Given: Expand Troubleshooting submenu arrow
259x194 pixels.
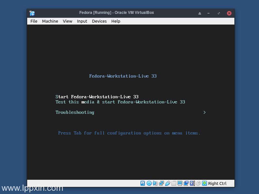Looking at the screenshot, I should pos(205,112).
